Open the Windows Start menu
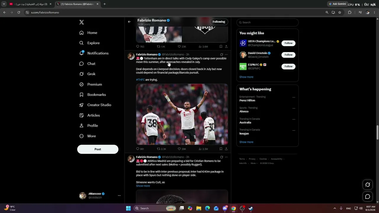 tap(128, 208)
